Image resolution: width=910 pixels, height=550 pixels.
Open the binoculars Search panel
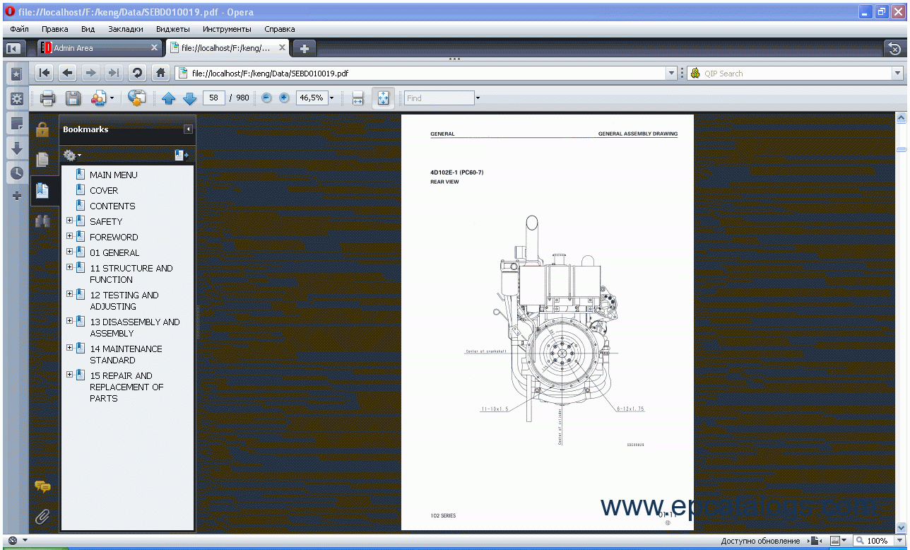point(42,221)
